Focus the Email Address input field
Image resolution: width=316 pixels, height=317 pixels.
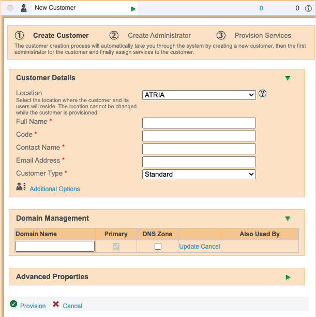pos(199,162)
